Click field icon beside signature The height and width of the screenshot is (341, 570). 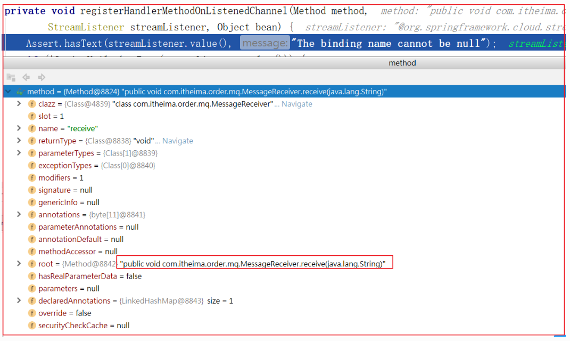(32, 190)
